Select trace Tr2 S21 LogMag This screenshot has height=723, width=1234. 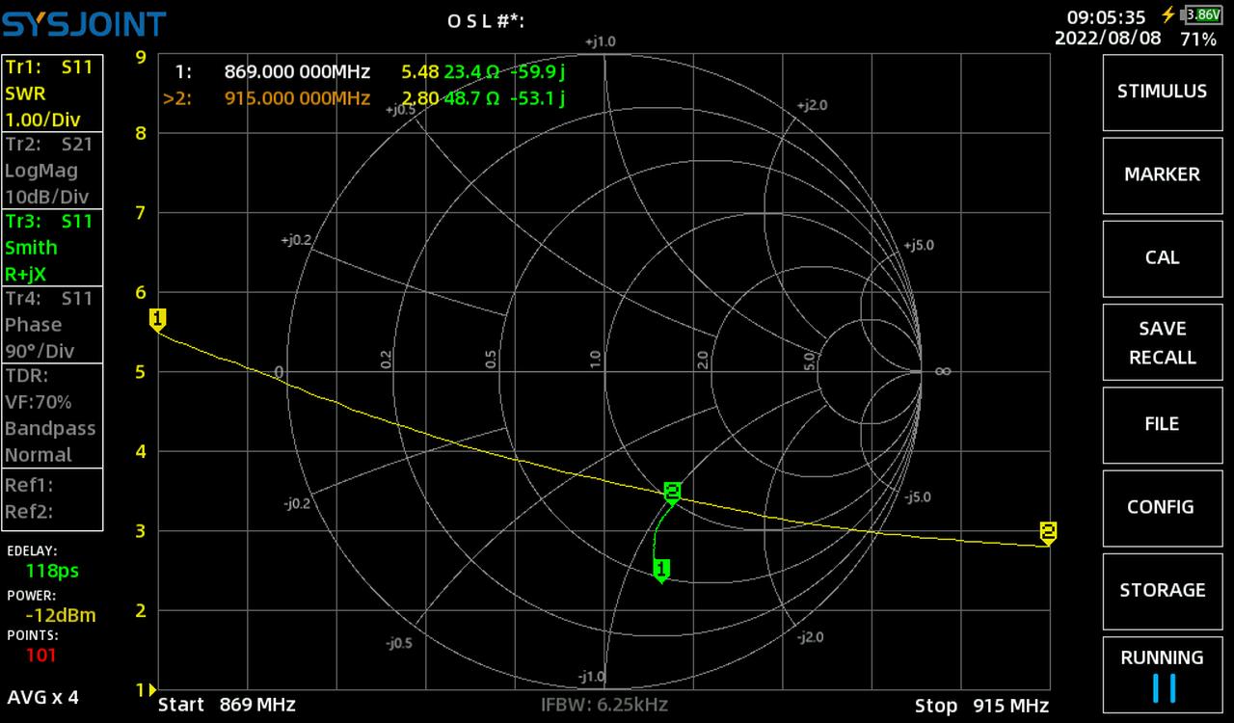pyautogui.click(x=52, y=171)
